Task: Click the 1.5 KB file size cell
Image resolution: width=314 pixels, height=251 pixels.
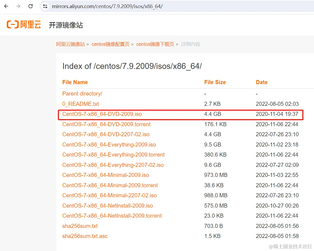Action: [x=212, y=236]
